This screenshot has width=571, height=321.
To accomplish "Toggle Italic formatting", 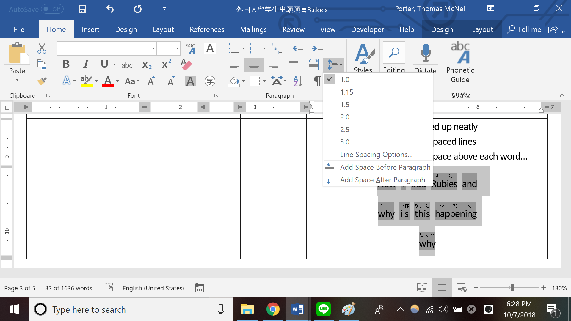I will [86, 64].
